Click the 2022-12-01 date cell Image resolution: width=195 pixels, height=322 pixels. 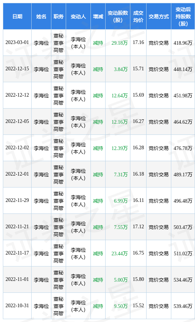[x=17, y=174]
